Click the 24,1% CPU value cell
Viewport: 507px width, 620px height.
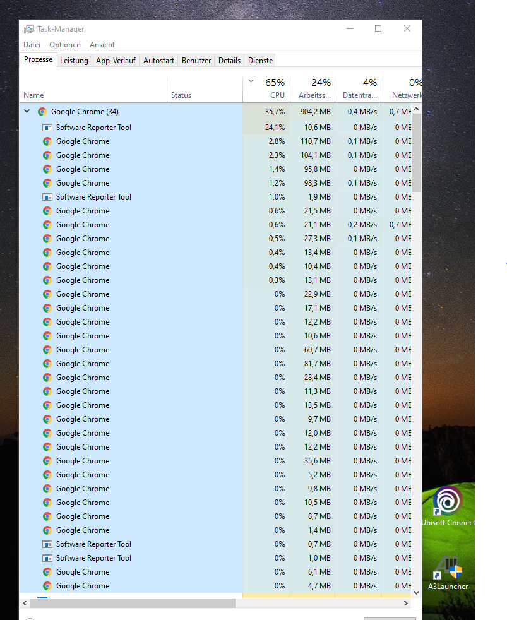pyautogui.click(x=266, y=128)
